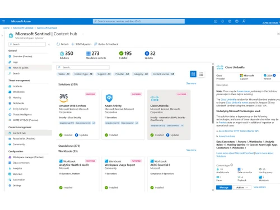Open Repositories (Preview) in sidebar

(x=22, y=138)
